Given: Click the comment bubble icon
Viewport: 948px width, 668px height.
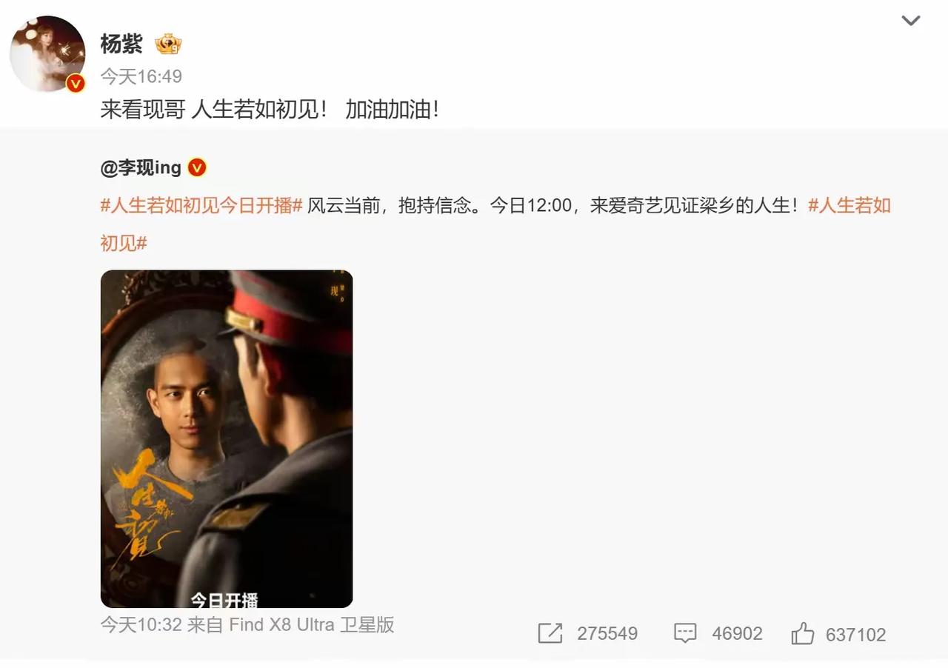Looking at the screenshot, I should pos(685,634).
